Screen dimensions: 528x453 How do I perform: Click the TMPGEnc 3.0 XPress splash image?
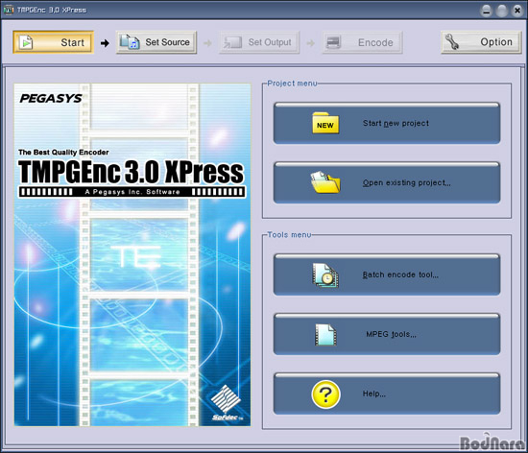tap(132, 254)
